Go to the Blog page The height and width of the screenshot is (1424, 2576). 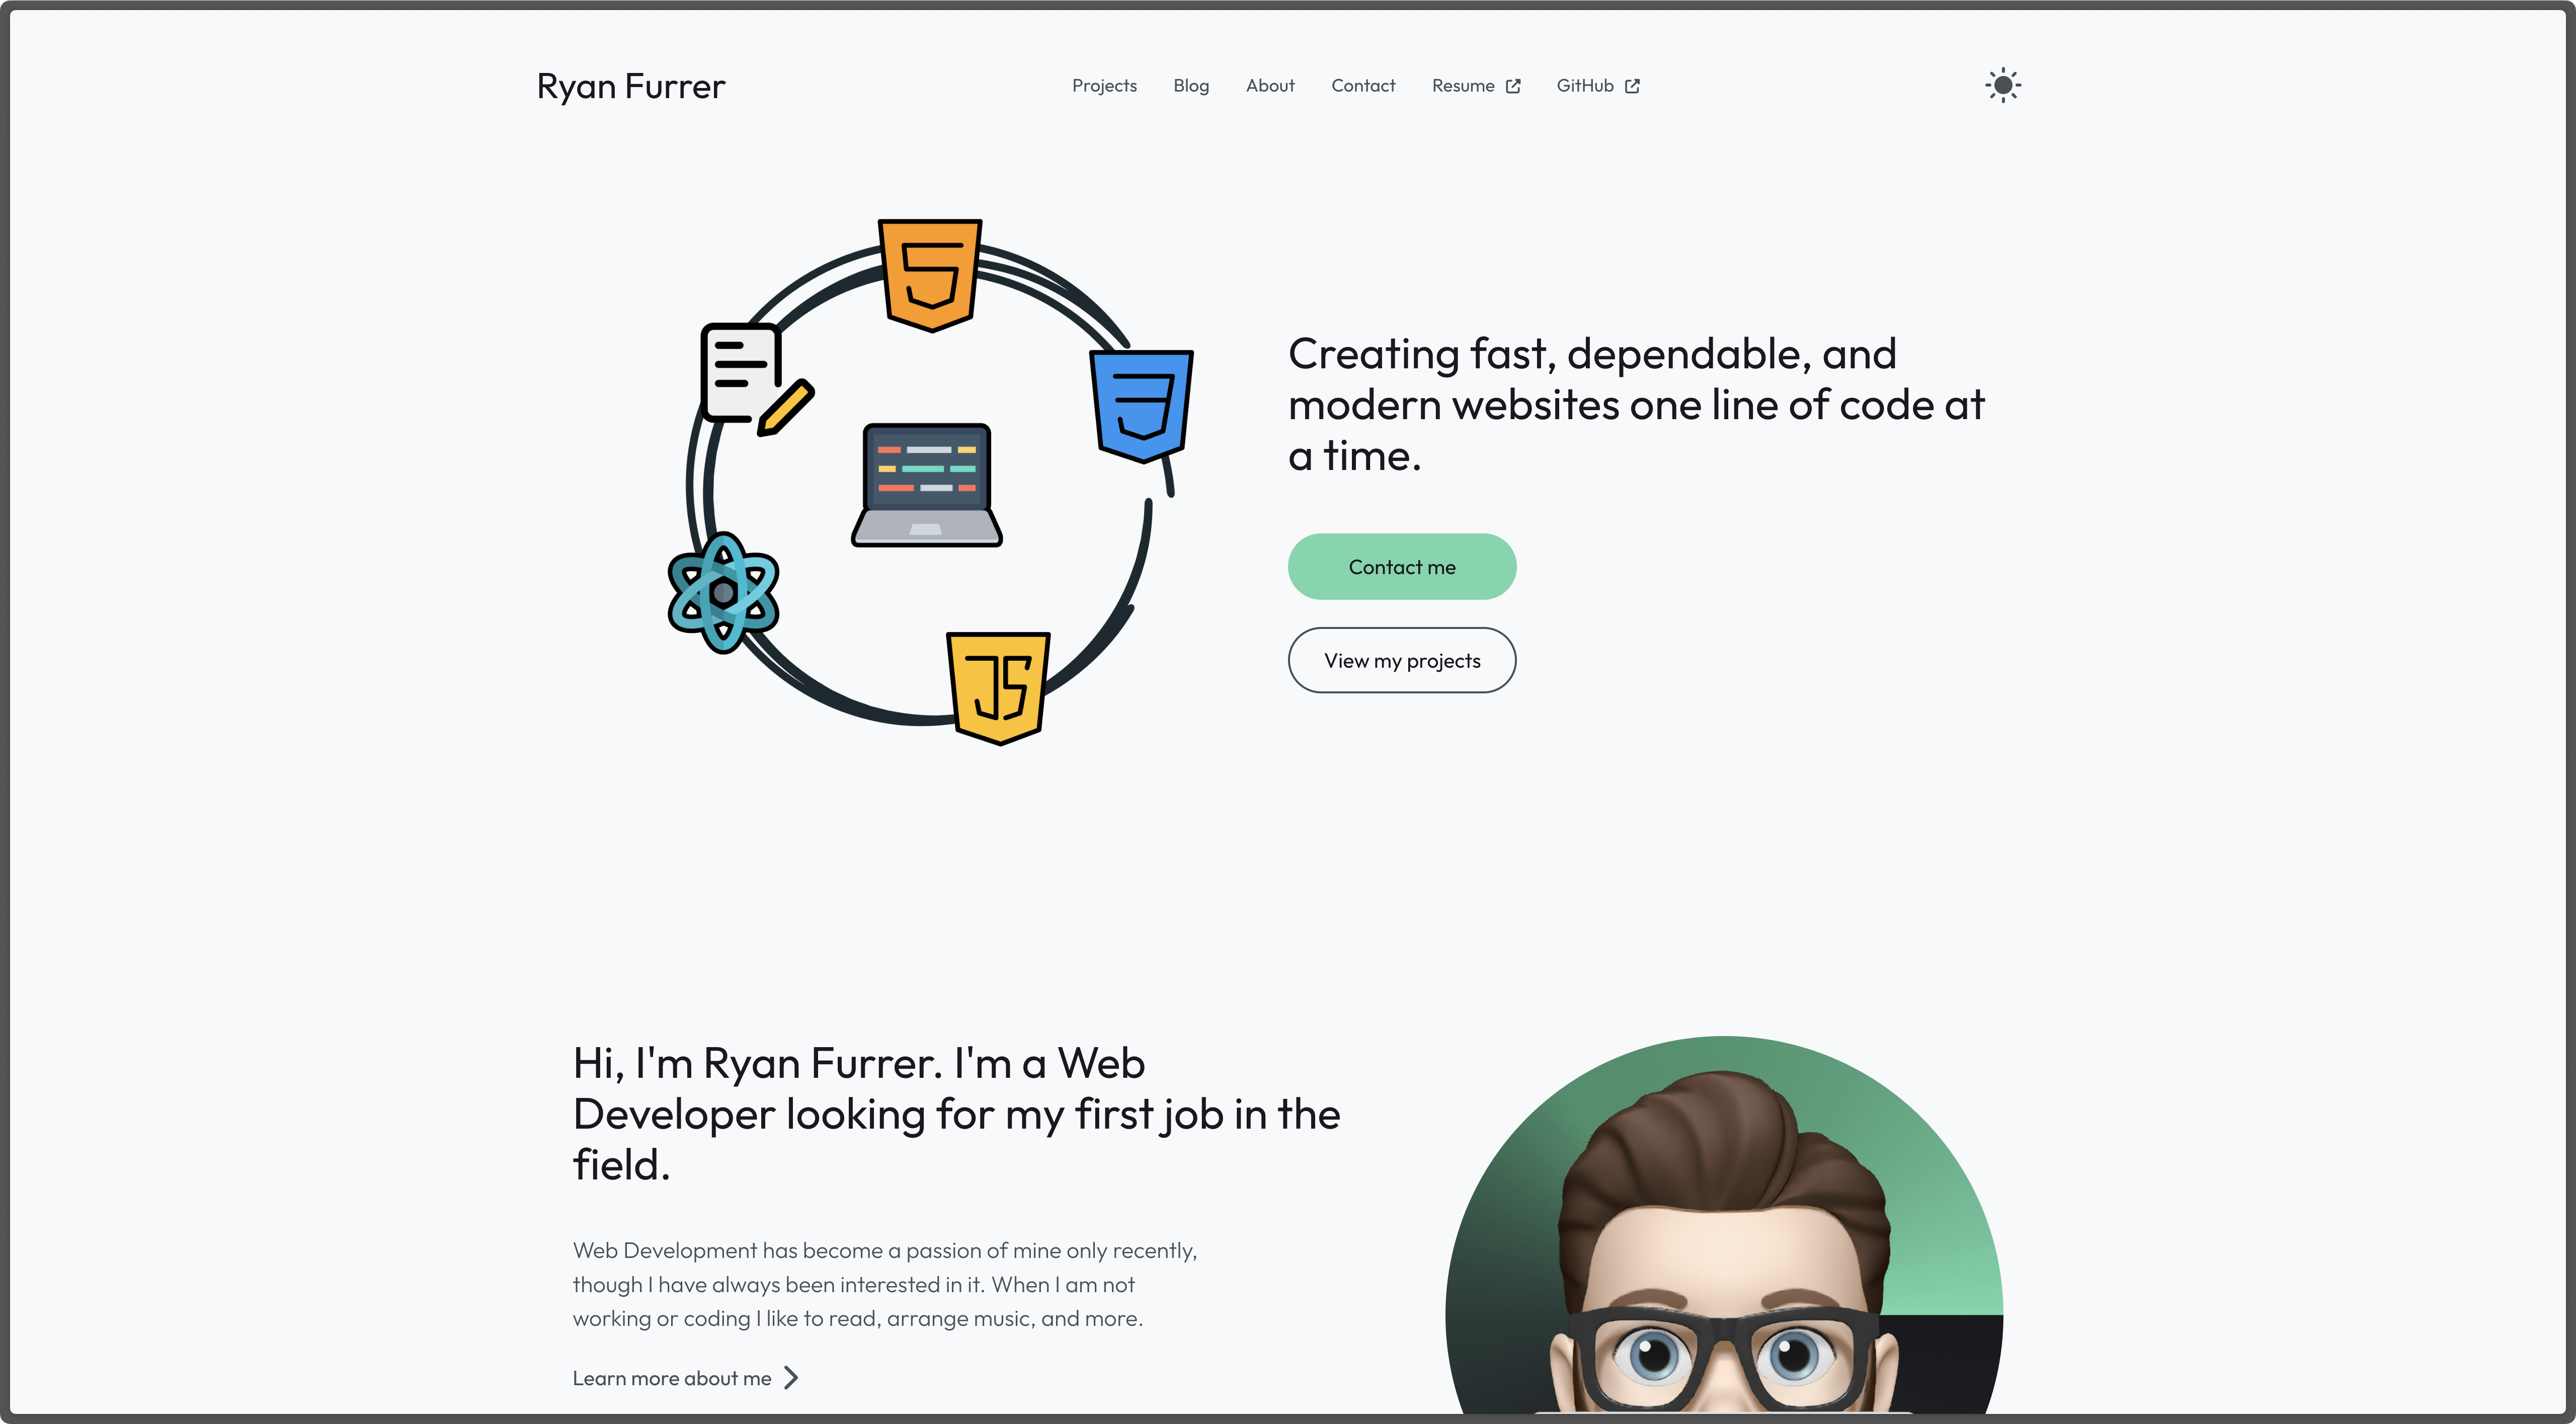1191,86
